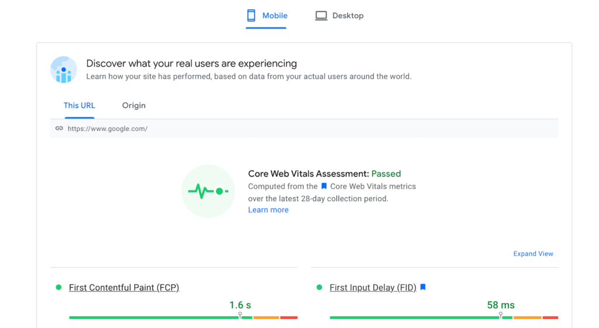Click the real users illustration icon

click(x=64, y=70)
